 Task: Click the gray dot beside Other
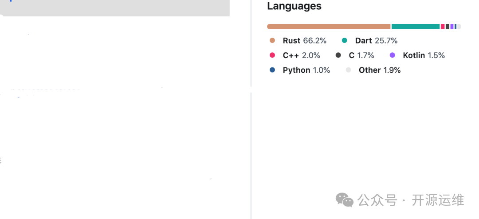pyautogui.click(x=349, y=70)
